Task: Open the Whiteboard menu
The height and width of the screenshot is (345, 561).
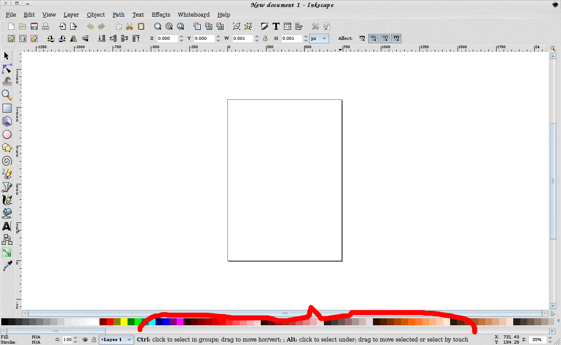Action: pyautogui.click(x=193, y=15)
